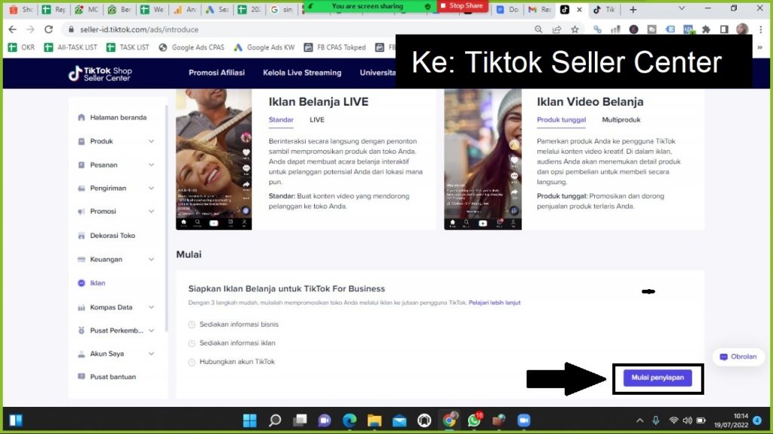Expand the Akun Saya sidebar menu
Image resolution: width=773 pixels, height=434 pixels.
click(117, 353)
